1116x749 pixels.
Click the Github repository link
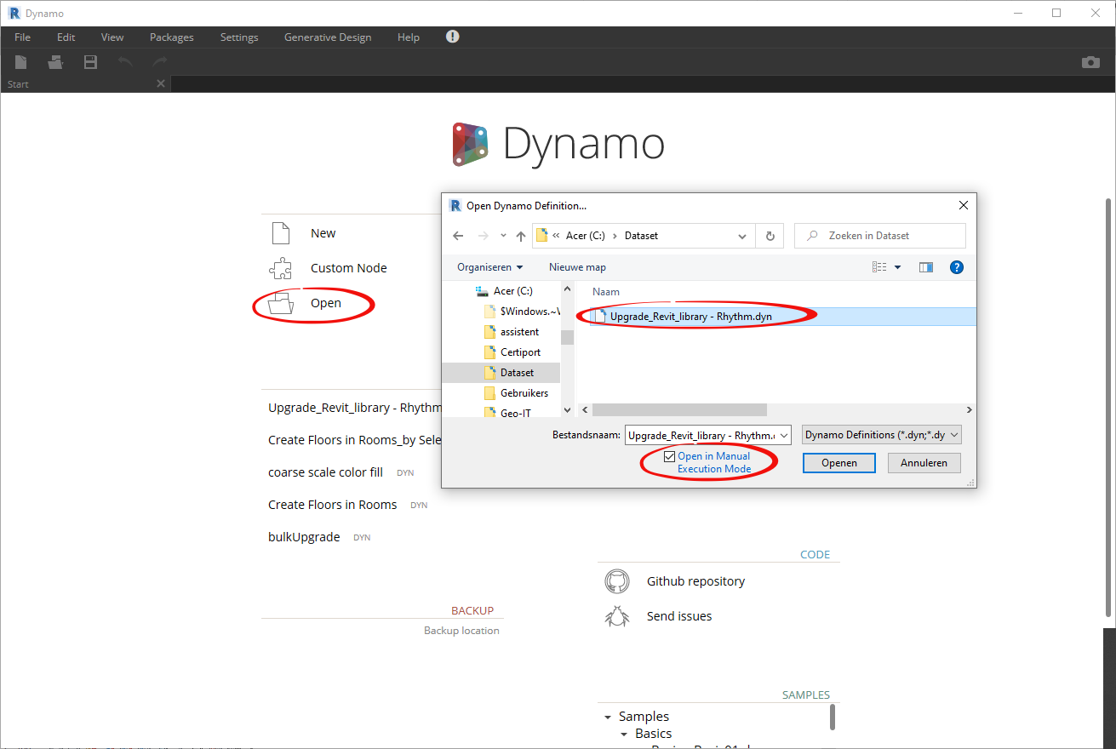pos(695,581)
